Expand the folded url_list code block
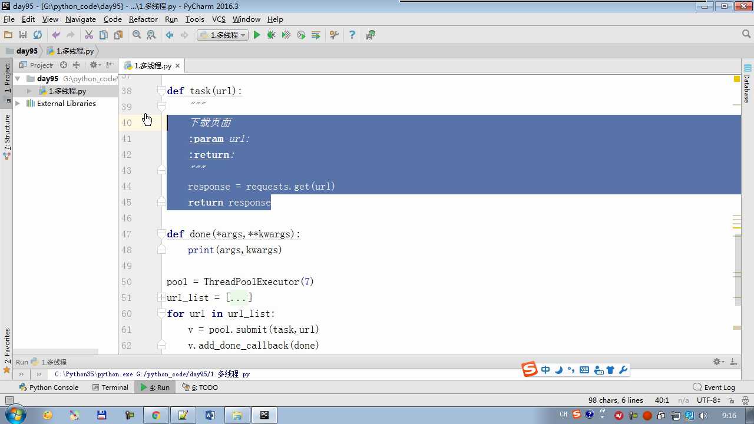 click(x=161, y=298)
